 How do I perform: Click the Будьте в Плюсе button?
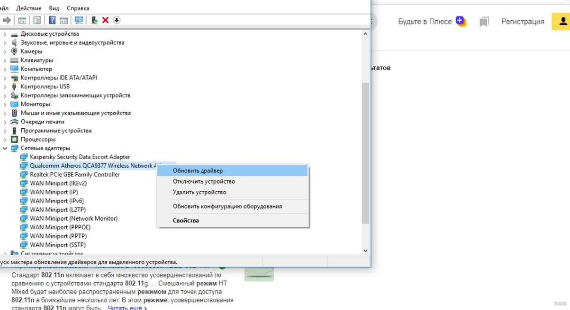431,22
